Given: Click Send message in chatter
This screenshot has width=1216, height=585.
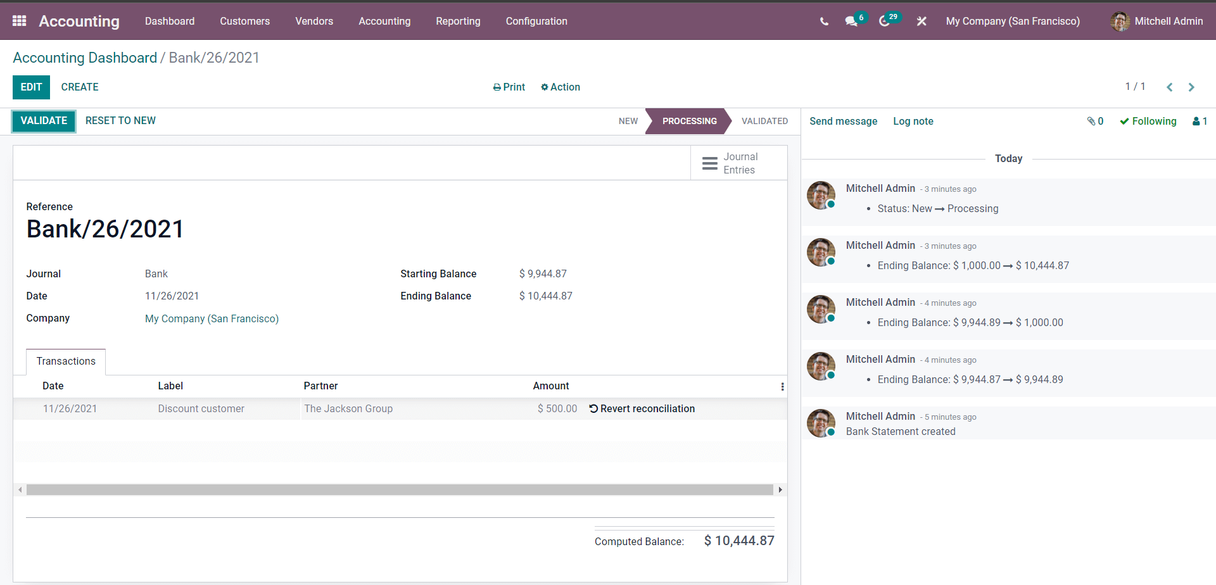Looking at the screenshot, I should click(x=843, y=121).
